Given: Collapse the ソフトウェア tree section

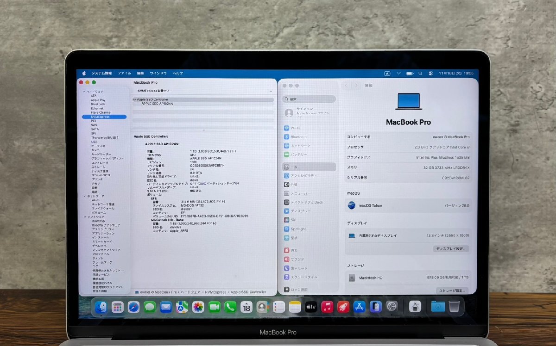Looking at the screenshot, I should pyautogui.click(x=84, y=217).
